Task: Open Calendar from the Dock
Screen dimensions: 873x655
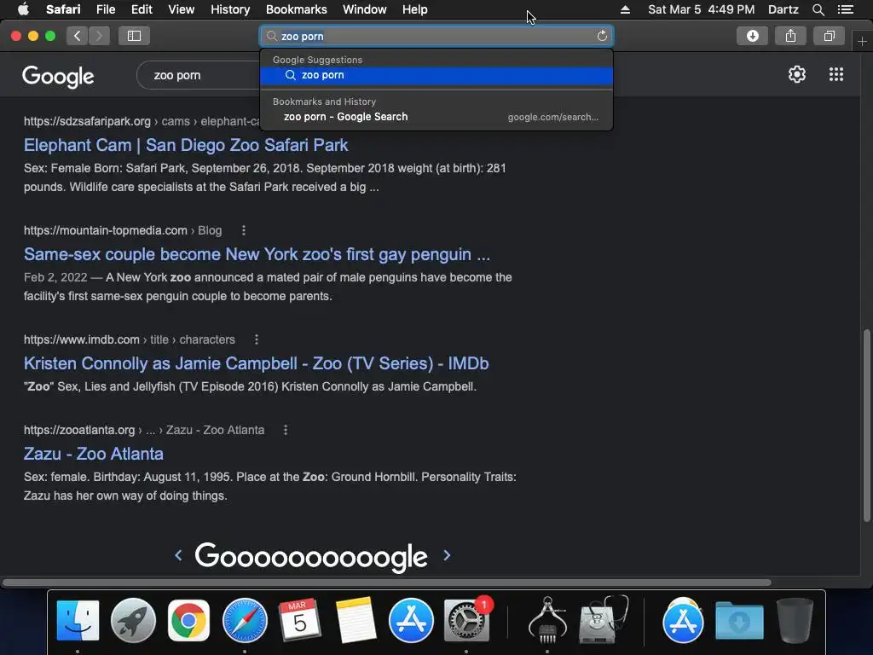Action: (299, 620)
